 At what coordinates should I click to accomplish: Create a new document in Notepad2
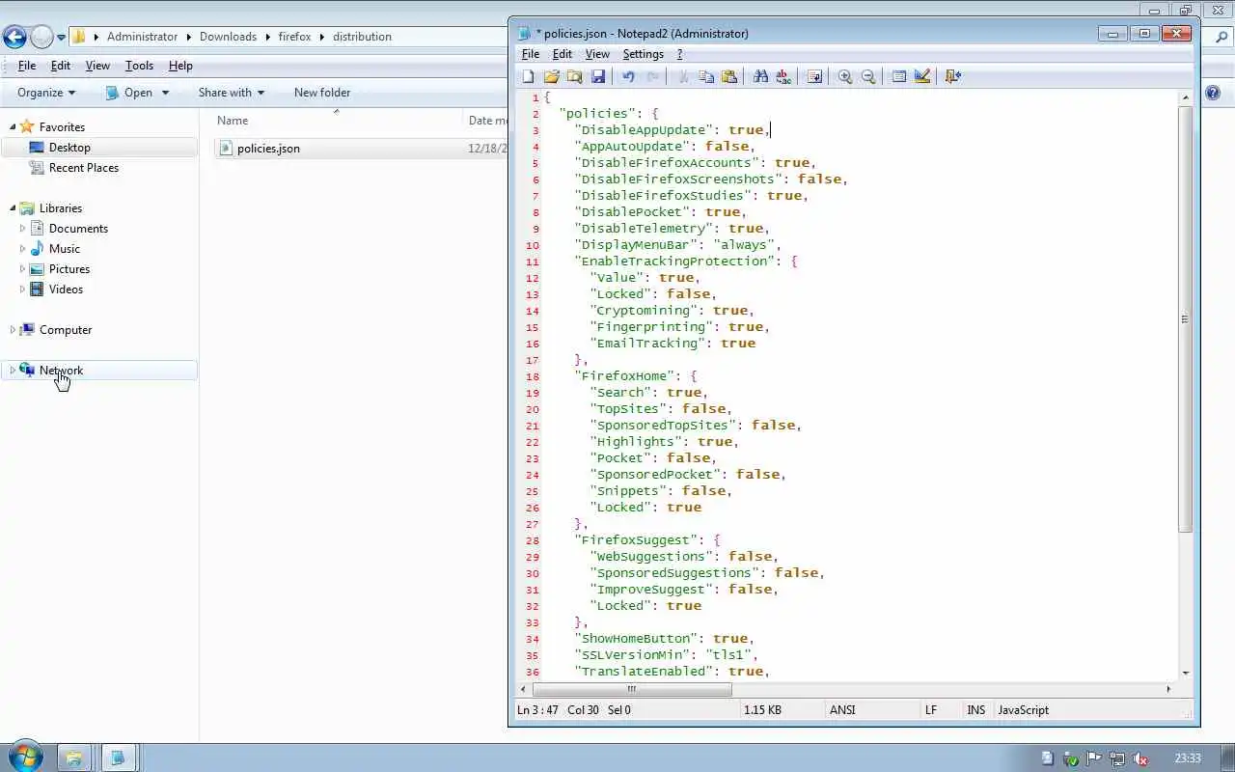(x=529, y=76)
